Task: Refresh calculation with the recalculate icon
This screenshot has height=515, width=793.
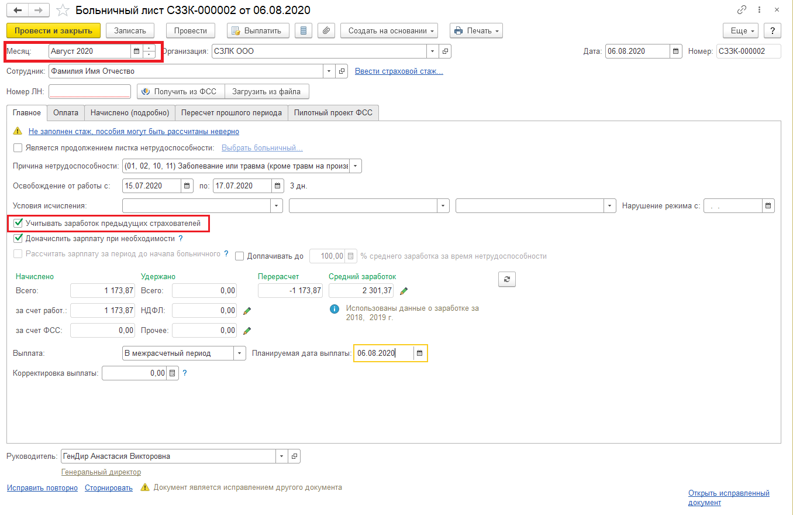Action: (507, 279)
